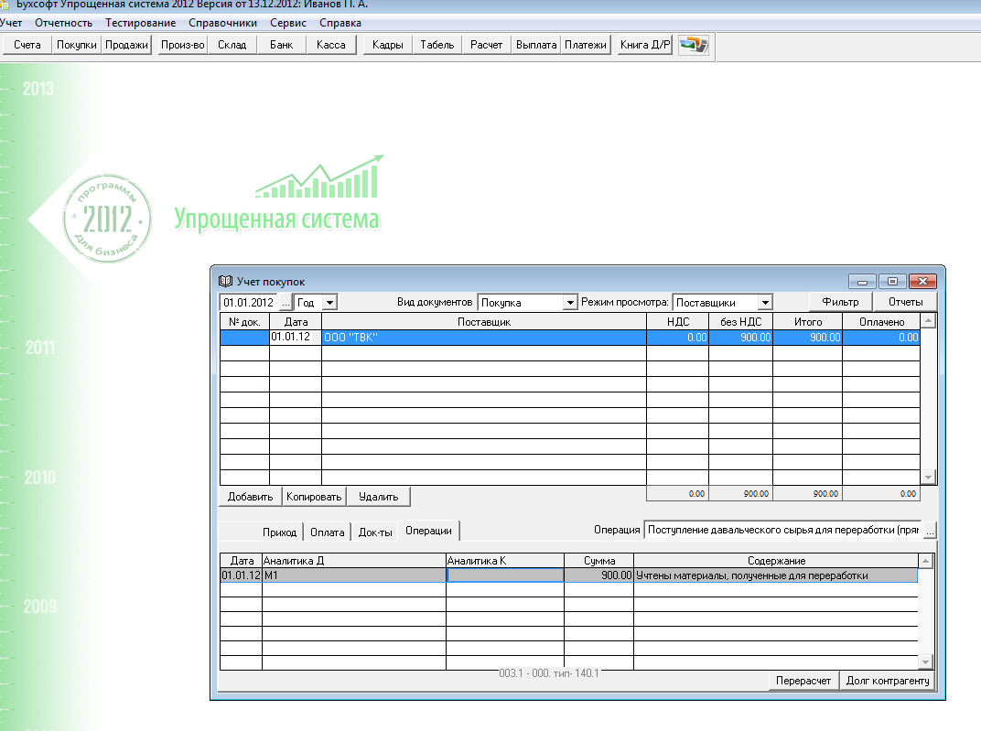Viewport: 981px width, 731px height.
Task: Open Покупки from the toolbar
Action: coord(76,45)
